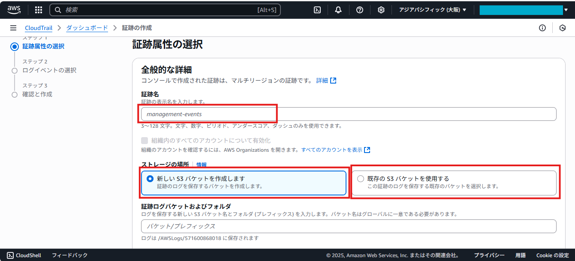Viewport: 575px width, 261px height.
Task: Select 新しい S3 バケットを作成します option
Action: click(244, 183)
